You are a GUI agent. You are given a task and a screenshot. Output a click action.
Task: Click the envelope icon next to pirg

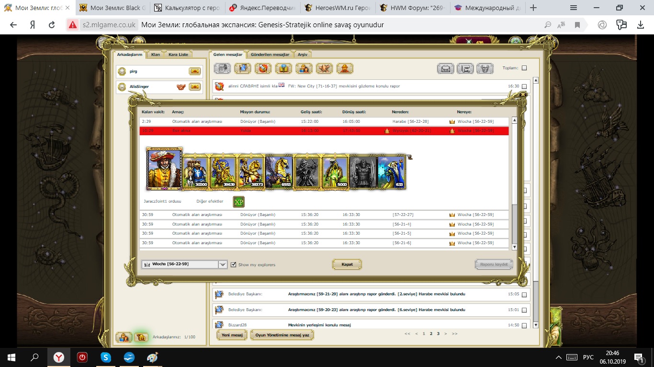194,72
